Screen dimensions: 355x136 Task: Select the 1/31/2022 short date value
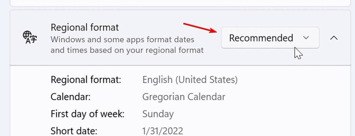pyautogui.click(x=162, y=131)
